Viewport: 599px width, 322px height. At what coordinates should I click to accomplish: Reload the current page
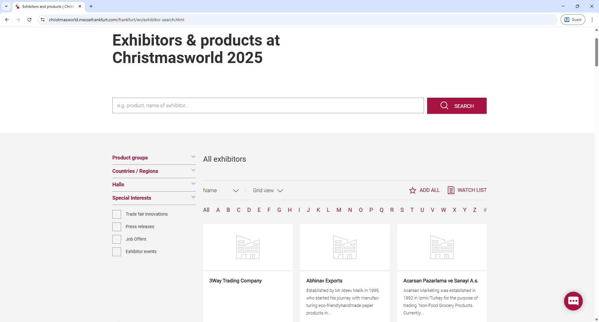click(29, 20)
